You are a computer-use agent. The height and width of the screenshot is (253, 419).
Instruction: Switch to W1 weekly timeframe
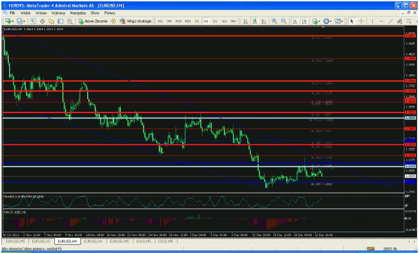pyautogui.click(x=225, y=21)
